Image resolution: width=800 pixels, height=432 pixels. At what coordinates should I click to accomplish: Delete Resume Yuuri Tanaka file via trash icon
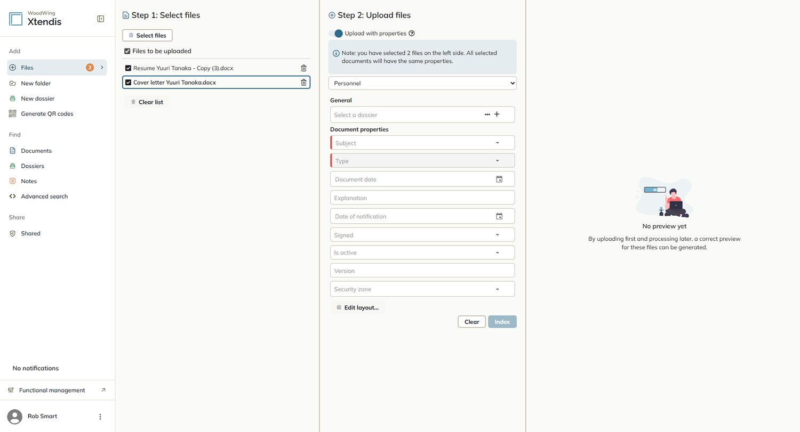(303, 68)
